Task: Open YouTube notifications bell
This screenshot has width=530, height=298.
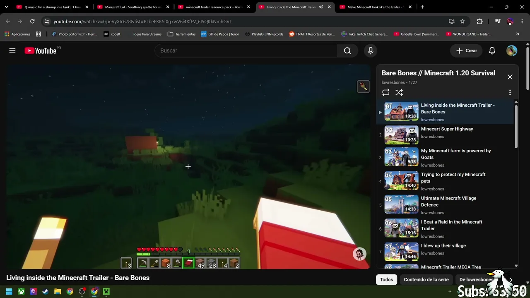Action: [x=492, y=50]
